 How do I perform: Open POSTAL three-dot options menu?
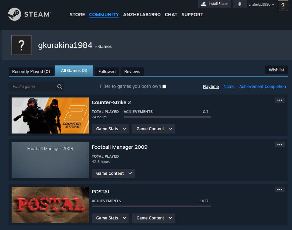click(x=279, y=189)
